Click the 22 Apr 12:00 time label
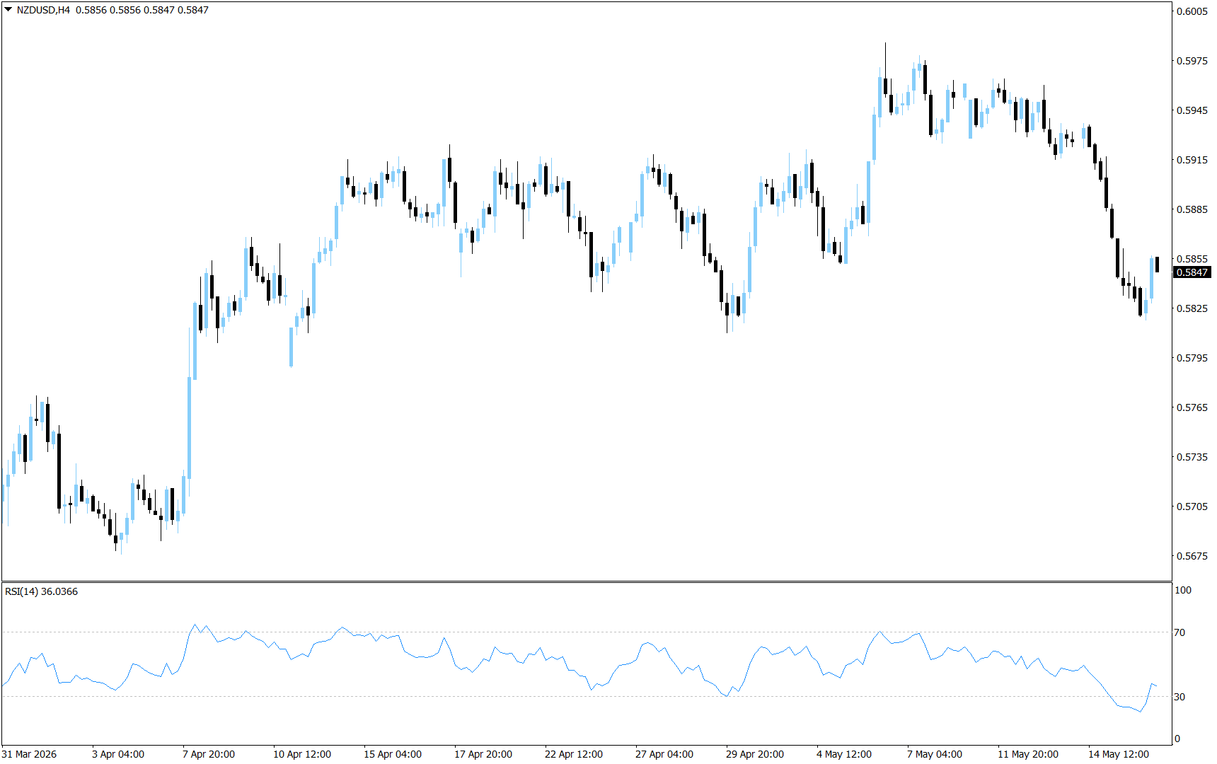1217x764 pixels. [574, 754]
